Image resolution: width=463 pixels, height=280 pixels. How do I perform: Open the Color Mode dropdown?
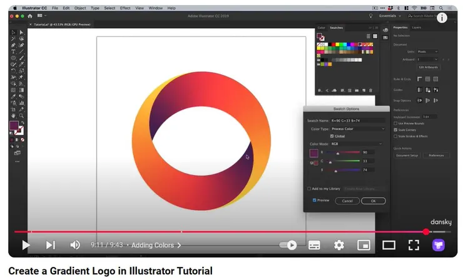pos(357,144)
